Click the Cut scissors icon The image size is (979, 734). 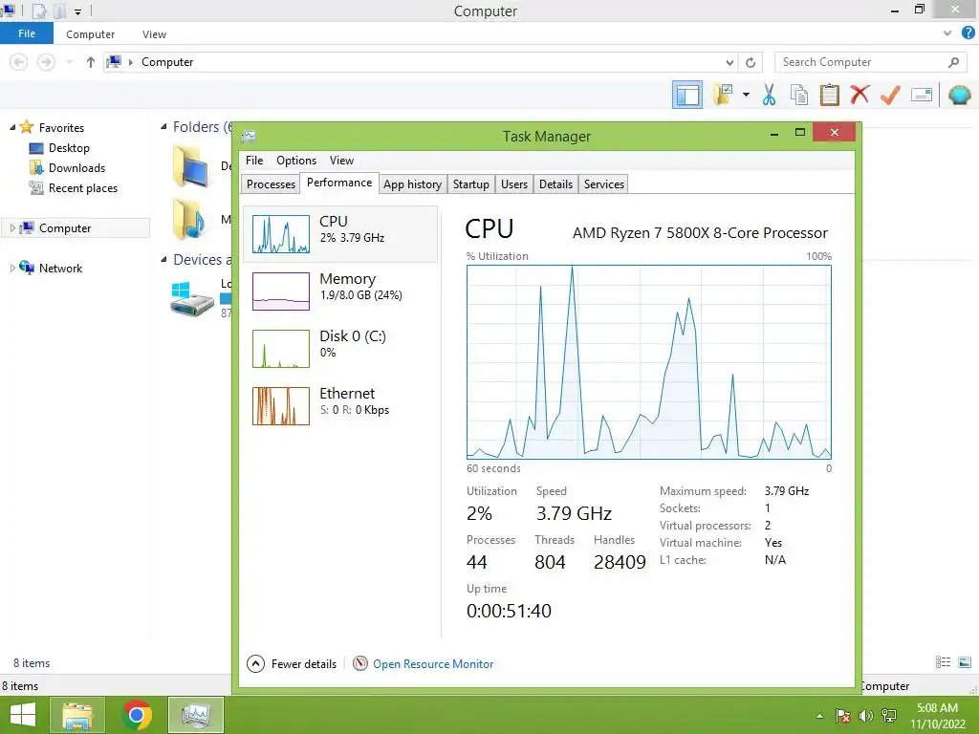tap(769, 95)
